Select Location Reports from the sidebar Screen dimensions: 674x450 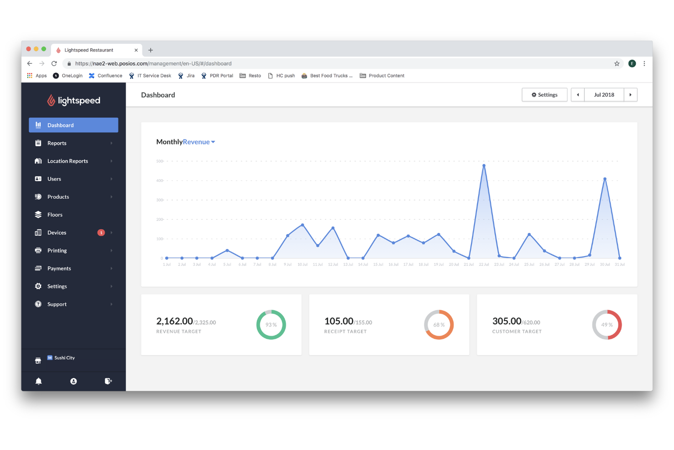coord(67,160)
